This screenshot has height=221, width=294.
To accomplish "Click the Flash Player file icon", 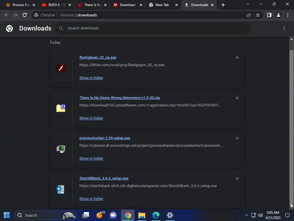I will coord(61,68).
